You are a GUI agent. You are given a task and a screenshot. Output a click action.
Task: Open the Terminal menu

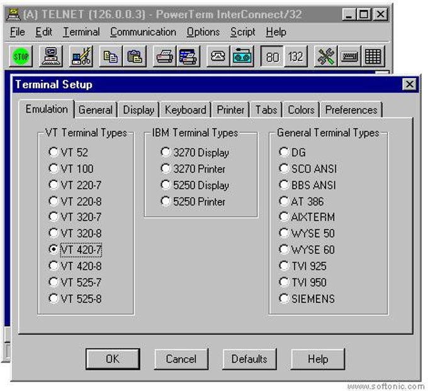81,32
